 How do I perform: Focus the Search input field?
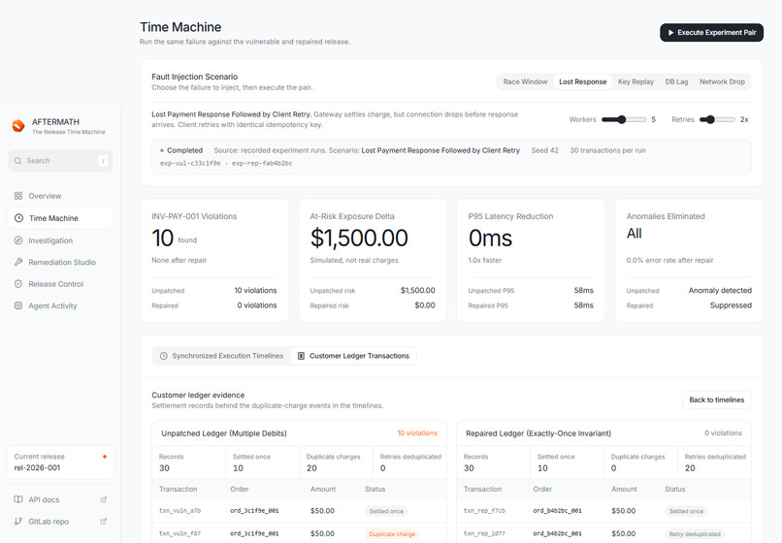click(x=60, y=161)
